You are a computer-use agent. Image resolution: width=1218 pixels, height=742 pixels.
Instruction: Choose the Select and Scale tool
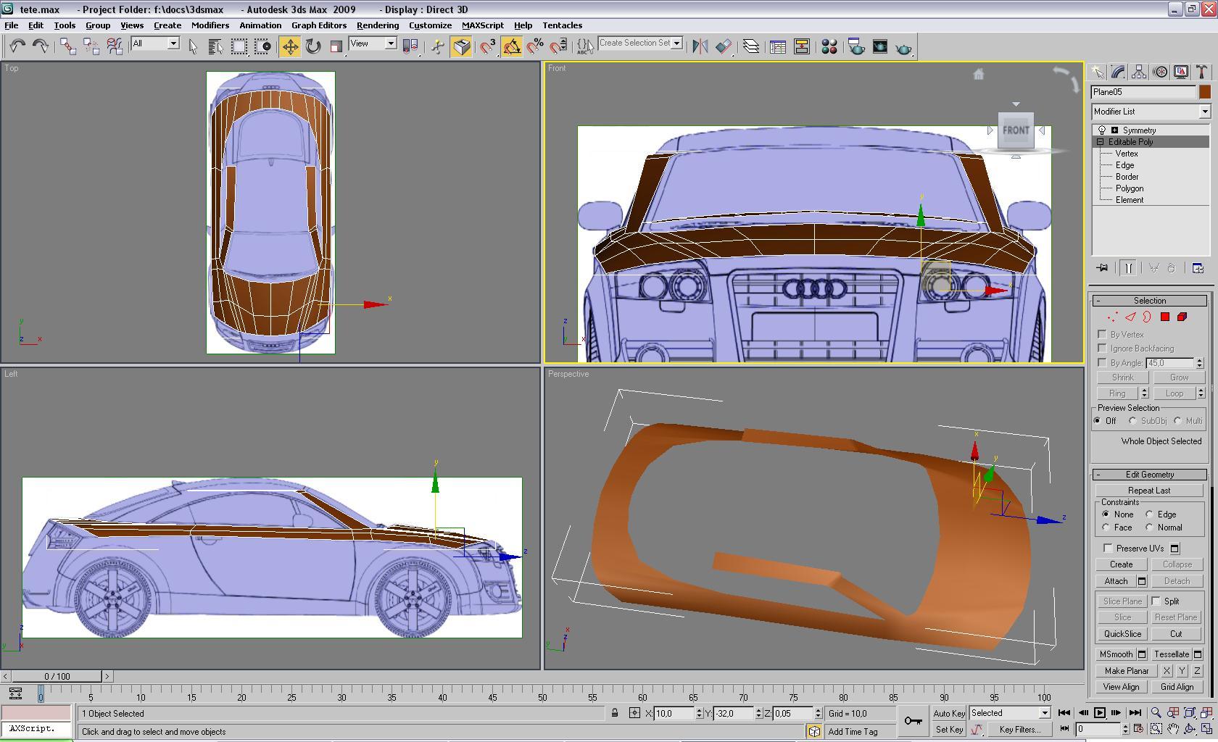point(336,46)
